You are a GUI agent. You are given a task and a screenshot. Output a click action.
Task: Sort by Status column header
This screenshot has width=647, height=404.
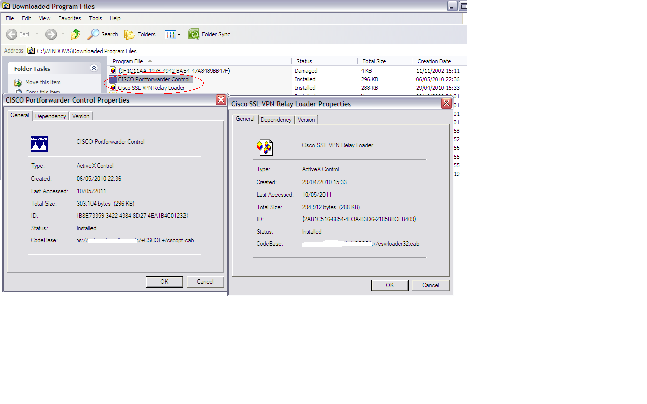(x=325, y=61)
